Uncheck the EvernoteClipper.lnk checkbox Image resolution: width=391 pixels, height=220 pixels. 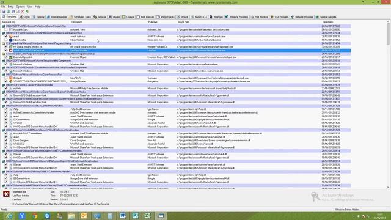6,57
